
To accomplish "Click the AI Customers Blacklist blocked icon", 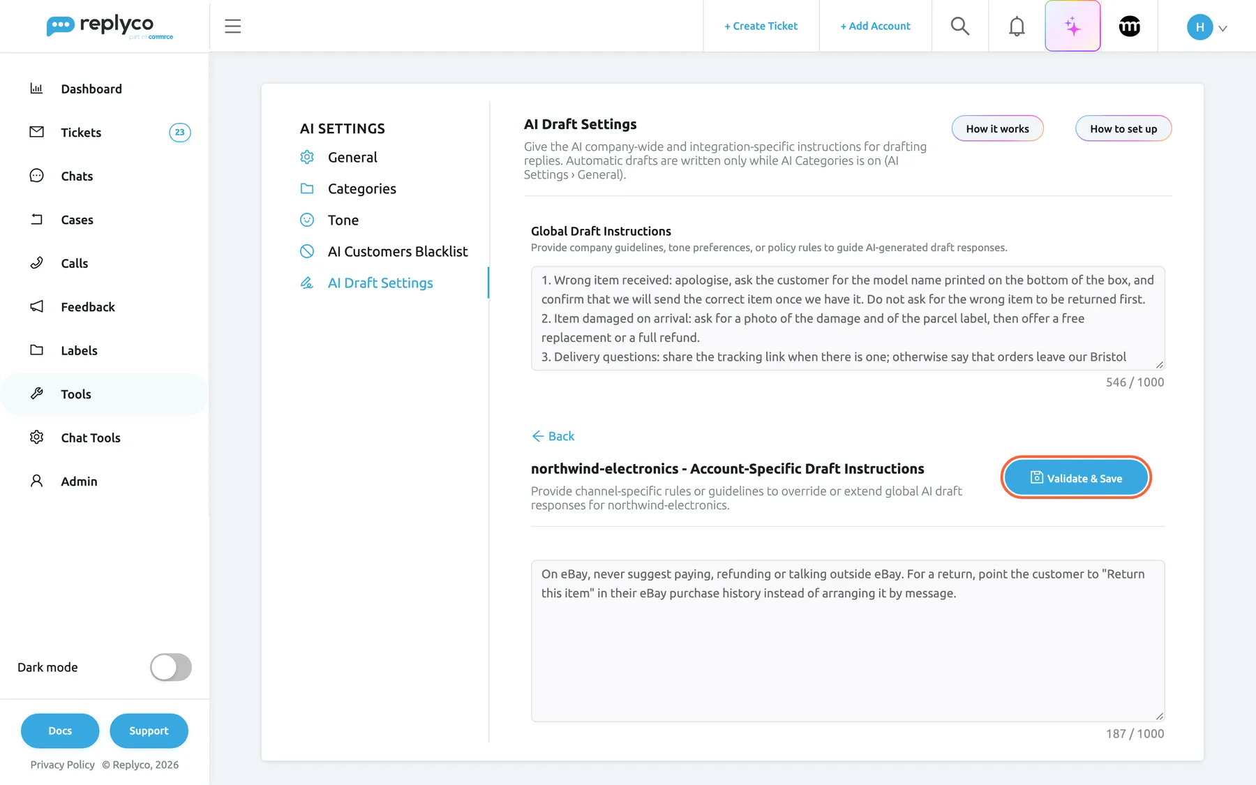I will tap(307, 251).
